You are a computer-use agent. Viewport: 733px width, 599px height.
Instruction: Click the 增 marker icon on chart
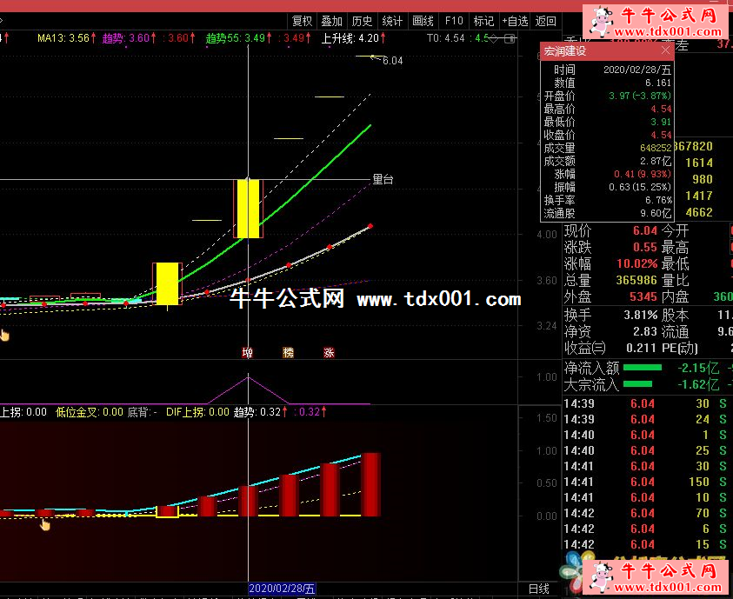click(x=247, y=353)
